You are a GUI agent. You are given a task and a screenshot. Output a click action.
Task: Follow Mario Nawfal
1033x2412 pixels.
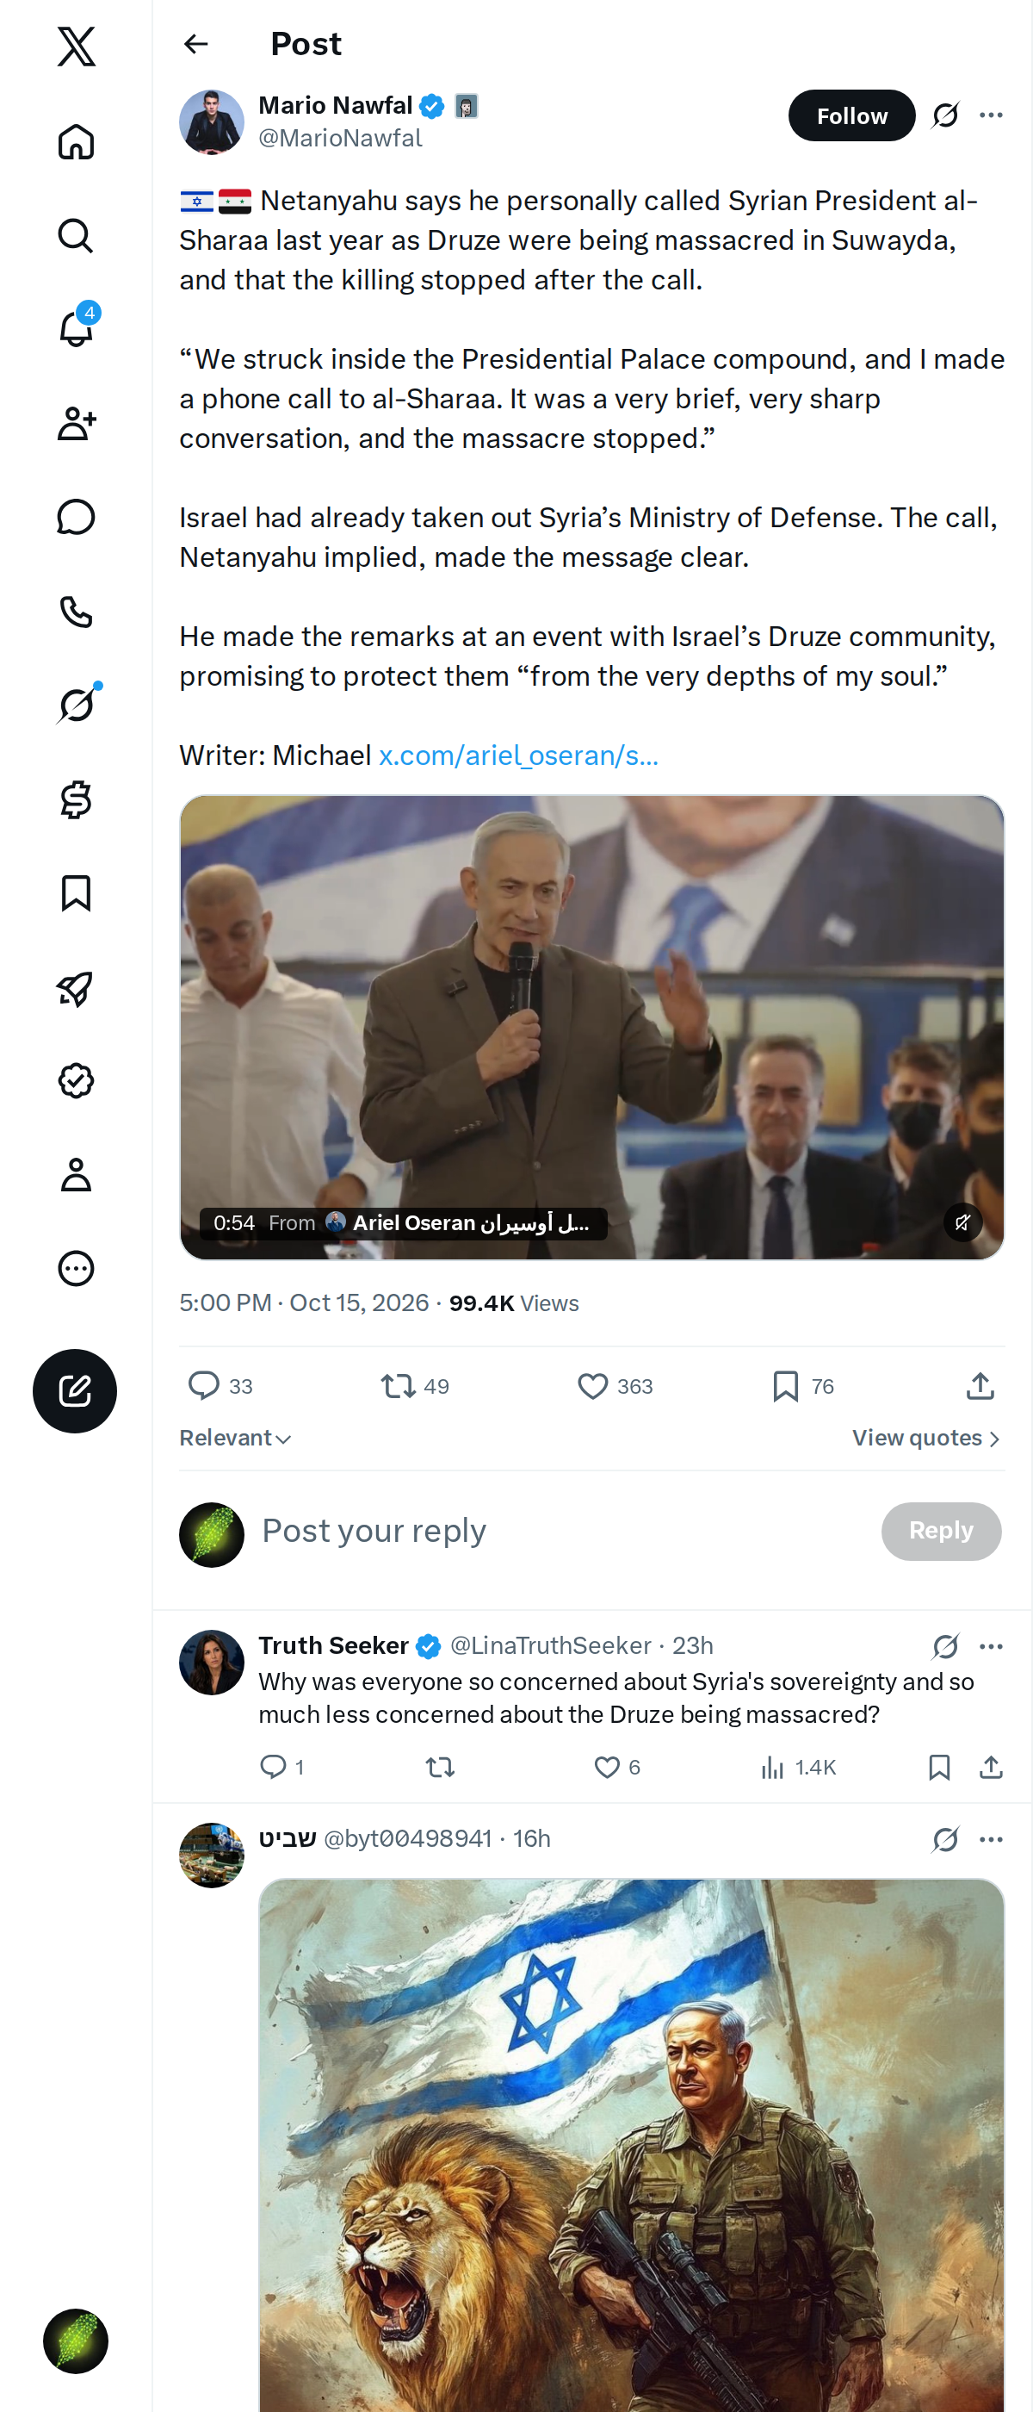tap(851, 115)
